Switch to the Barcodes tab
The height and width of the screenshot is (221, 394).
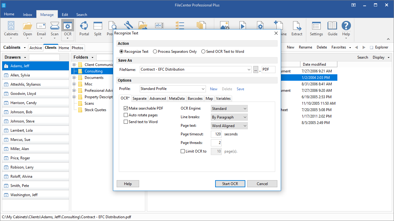coord(195,99)
